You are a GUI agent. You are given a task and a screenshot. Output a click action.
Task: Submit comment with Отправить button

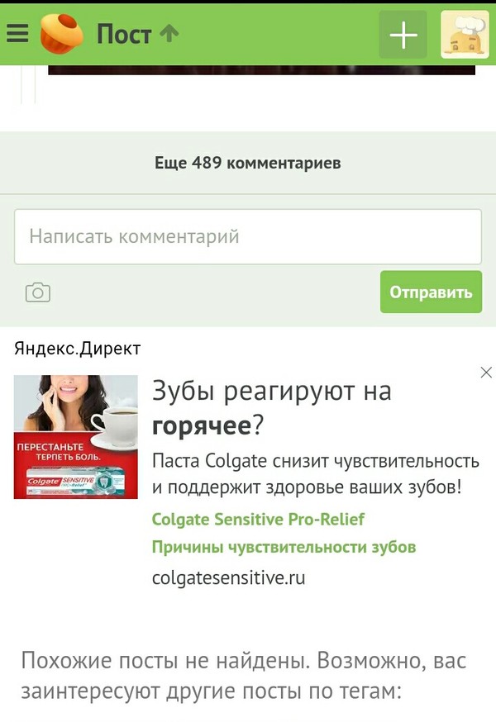(431, 292)
